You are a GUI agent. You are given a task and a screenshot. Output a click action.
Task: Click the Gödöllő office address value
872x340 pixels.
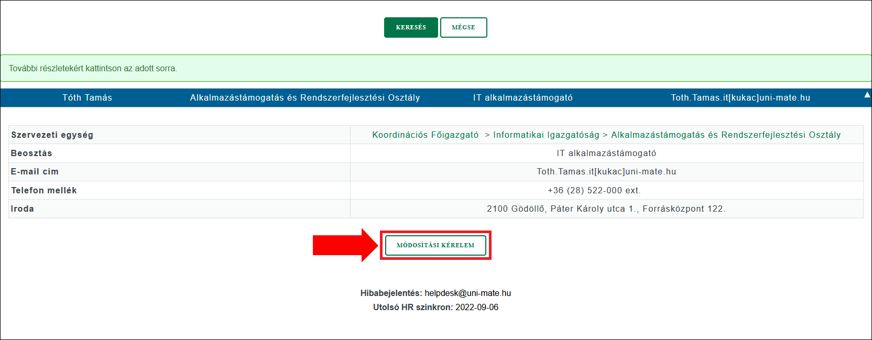[x=606, y=209]
